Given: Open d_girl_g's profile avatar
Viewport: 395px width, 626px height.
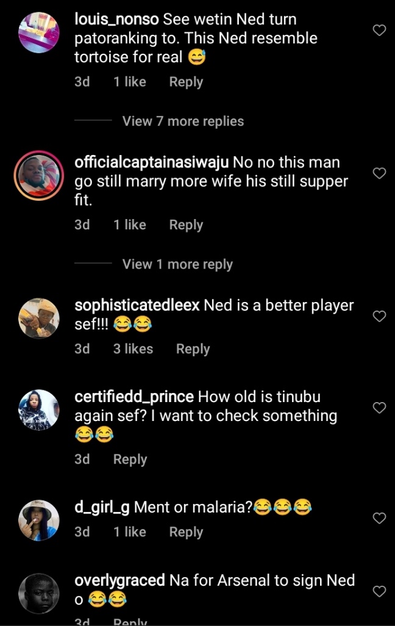Looking at the screenshot, I should [39, 520].
